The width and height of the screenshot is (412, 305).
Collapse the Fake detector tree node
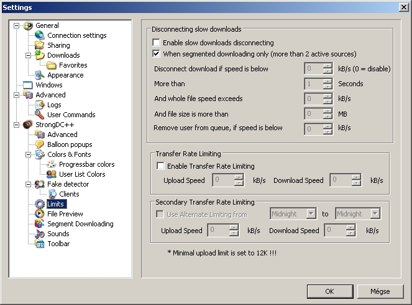click(28, 184)
